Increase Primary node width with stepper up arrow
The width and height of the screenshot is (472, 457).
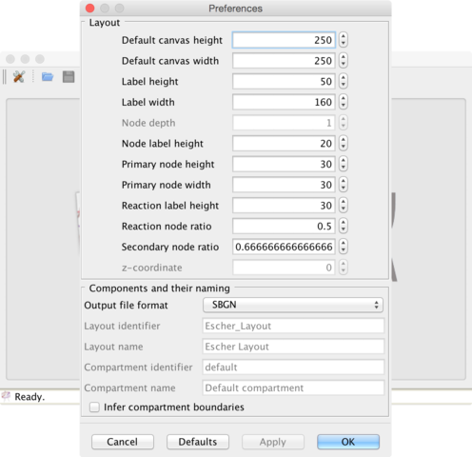point(344,181)
